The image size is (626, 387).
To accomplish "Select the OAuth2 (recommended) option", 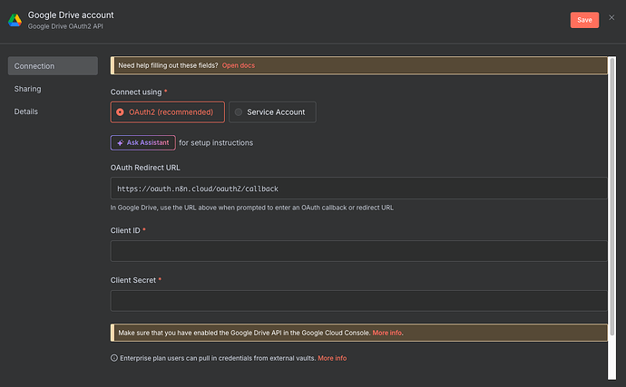I will point(167,112).
